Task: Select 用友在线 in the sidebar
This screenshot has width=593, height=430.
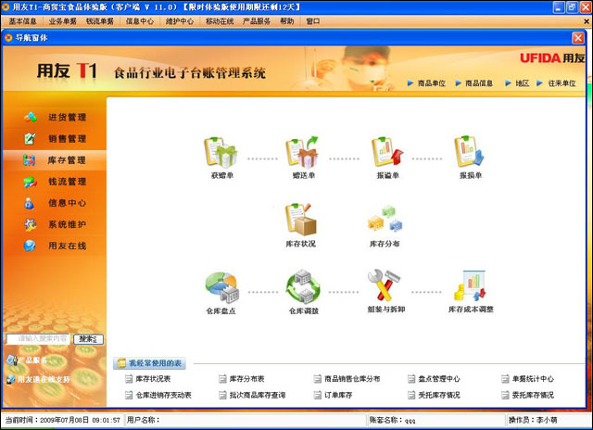Action: pyautogui.click(x=55, y=246)
